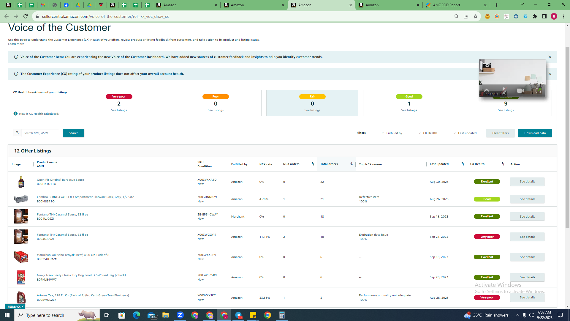This screenshot has height=321, width=570.
Task: Open Calculator from the taskbar
Action: coord(282,315)
